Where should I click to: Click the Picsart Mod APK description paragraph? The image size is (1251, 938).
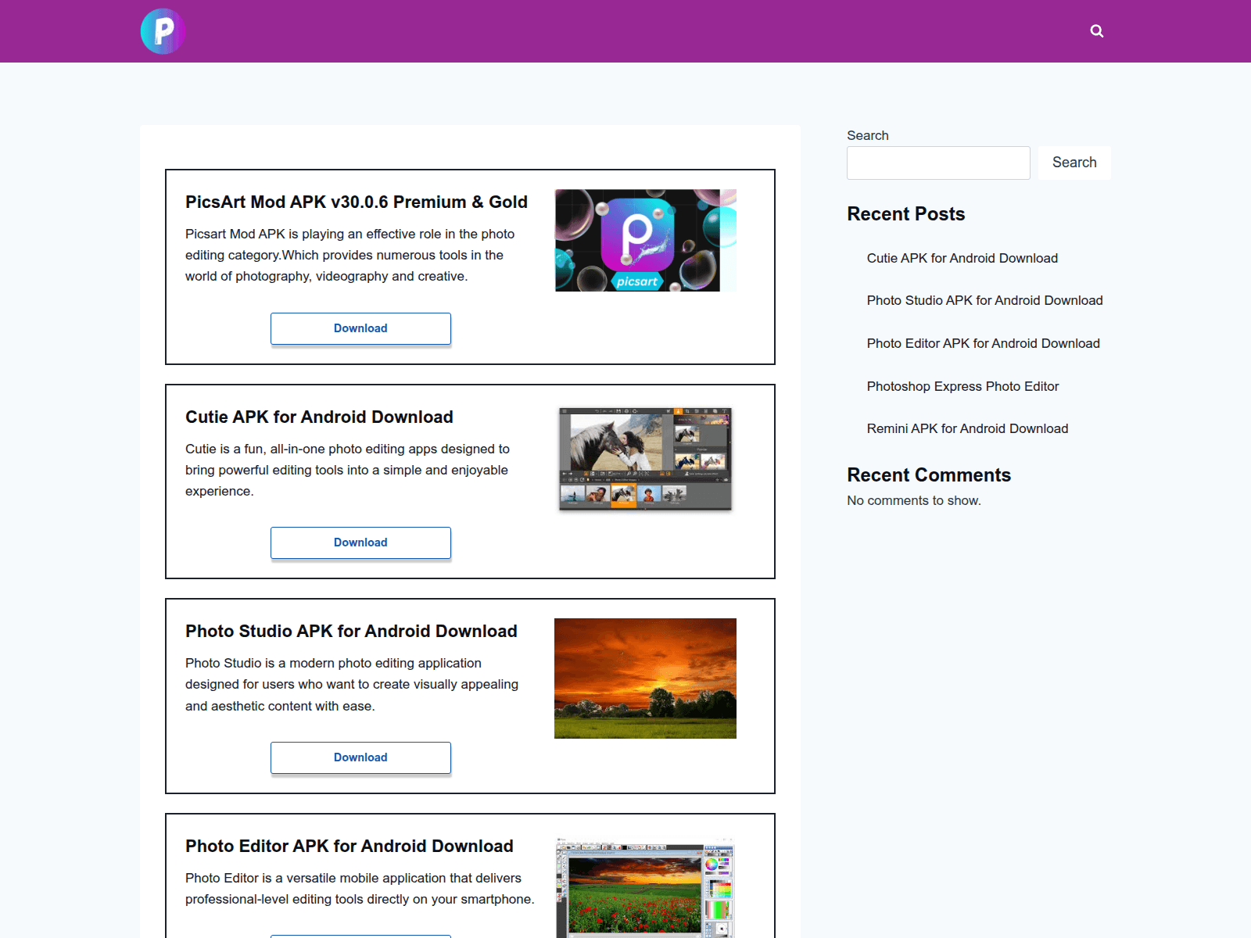click(350, 255)
